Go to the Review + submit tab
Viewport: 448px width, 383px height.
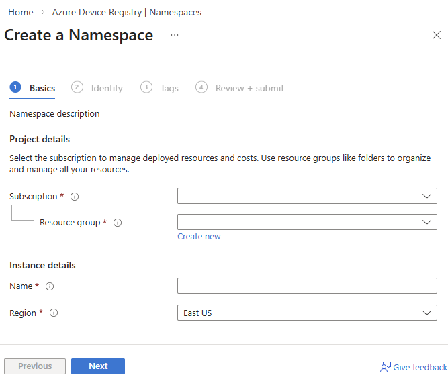249,88
